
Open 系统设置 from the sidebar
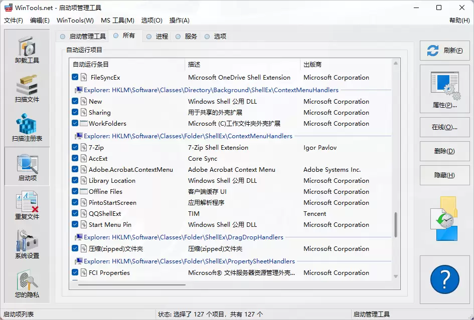(26, 245)
